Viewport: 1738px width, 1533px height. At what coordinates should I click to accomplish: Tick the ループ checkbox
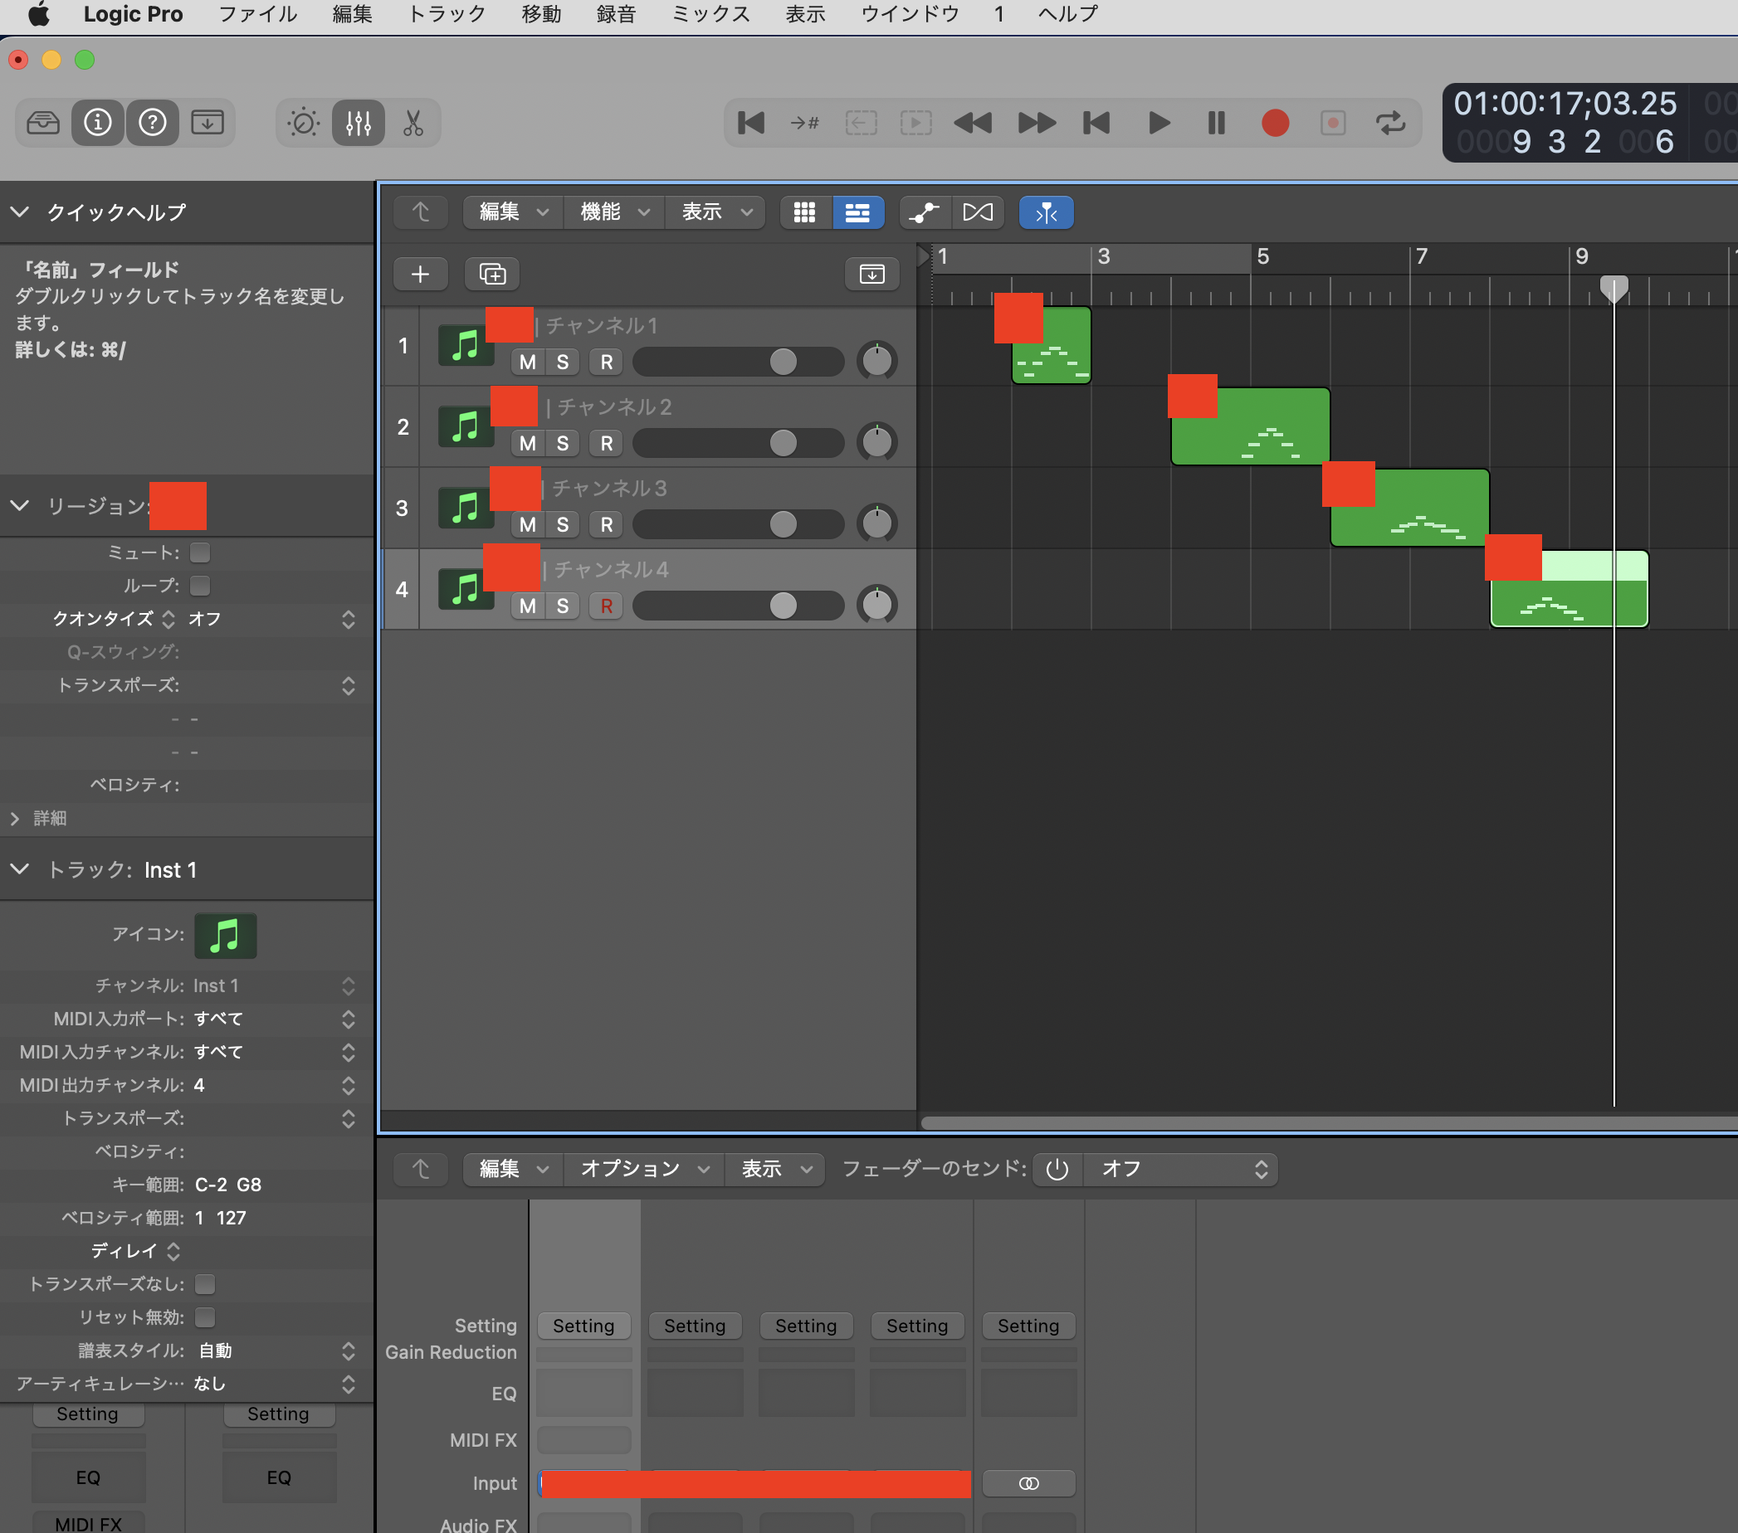click(200, 586)
